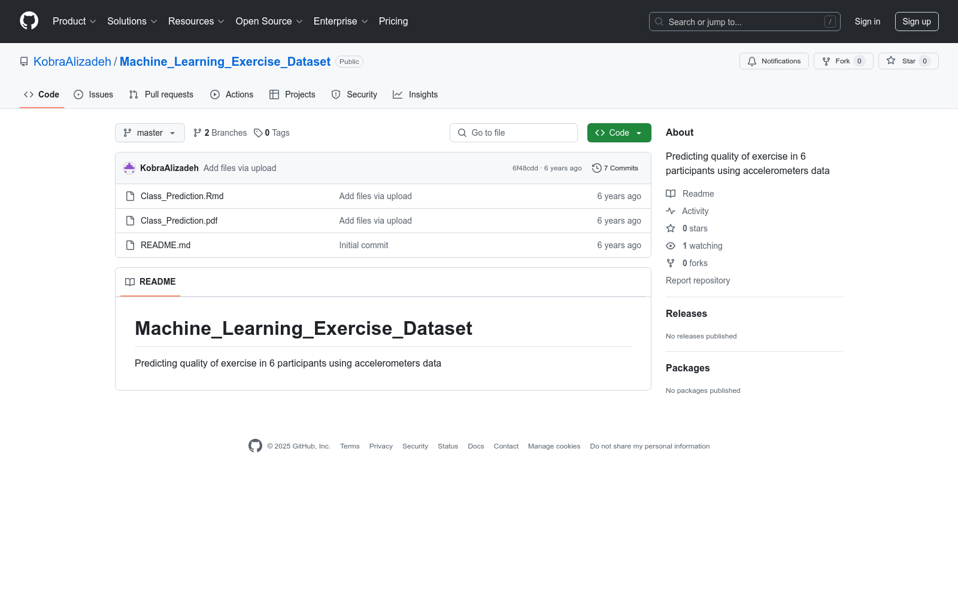The image size is (958, 598).
Task: Open commit message for Class_Prediction.Rmd row
Action: [x=375, y=196]
